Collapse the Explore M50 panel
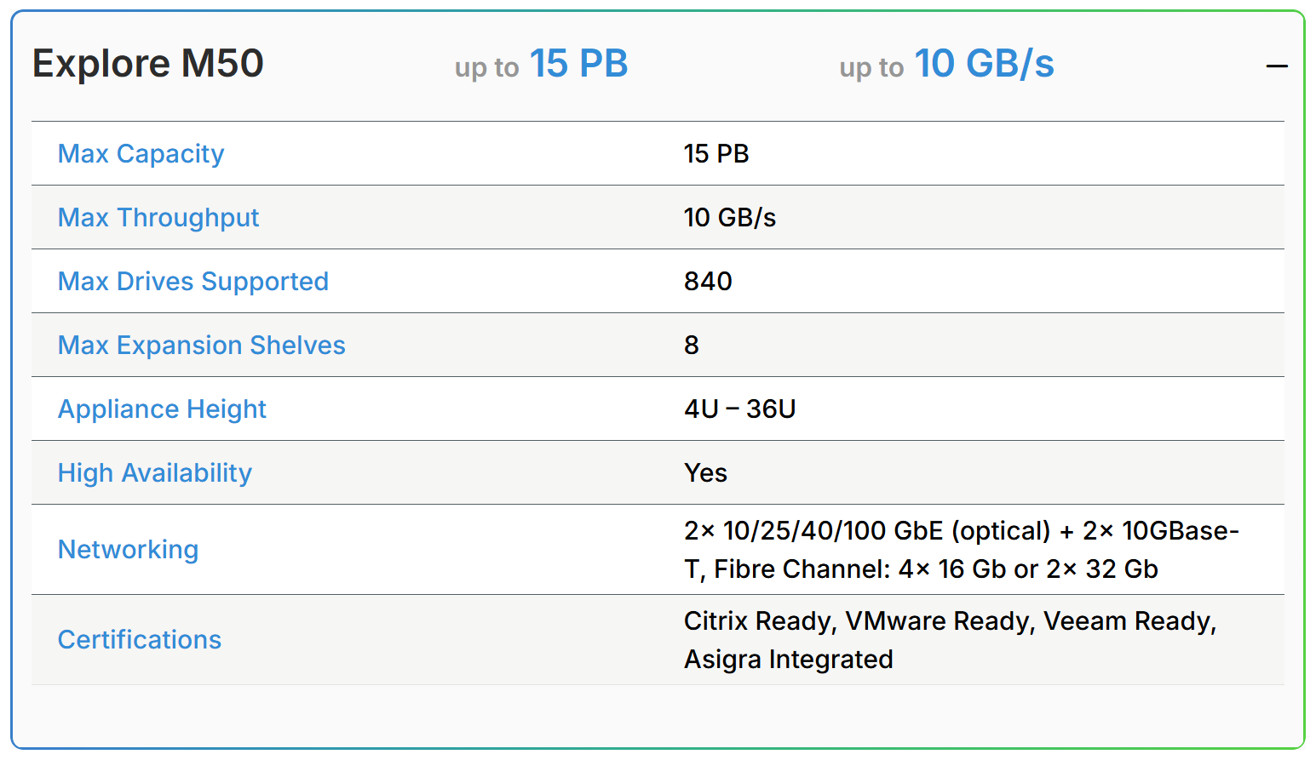Viewport: 1316px width, 760px height. coord(1276,66)
